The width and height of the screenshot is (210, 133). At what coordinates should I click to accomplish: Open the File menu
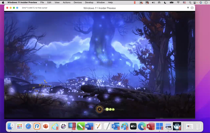click(42, 3)
